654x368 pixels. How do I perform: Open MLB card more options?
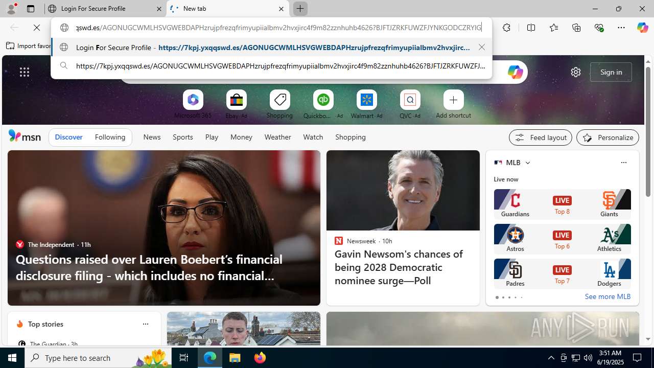[x=623, y=163]
